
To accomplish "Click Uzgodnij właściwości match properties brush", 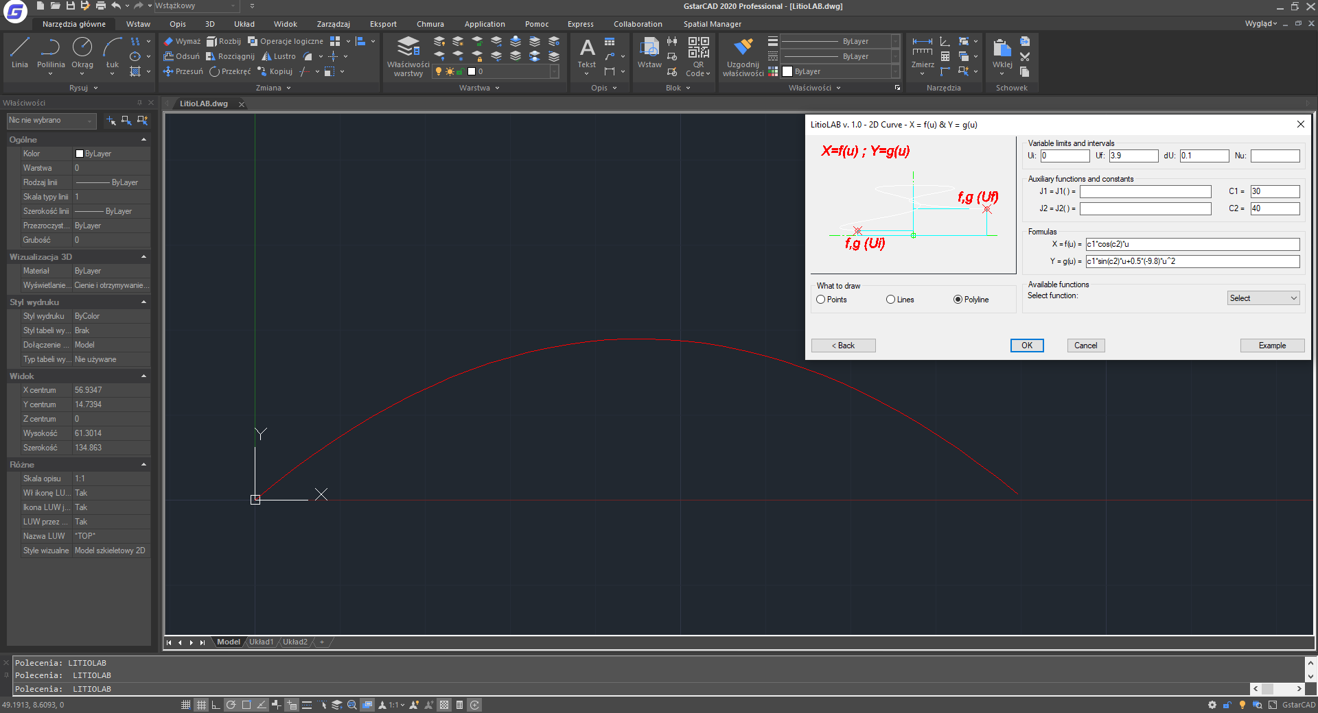I will (x=743, y=56).
